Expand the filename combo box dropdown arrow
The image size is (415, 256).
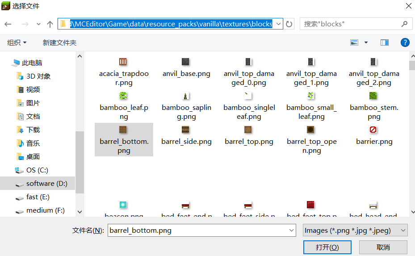tap(291, 231)
